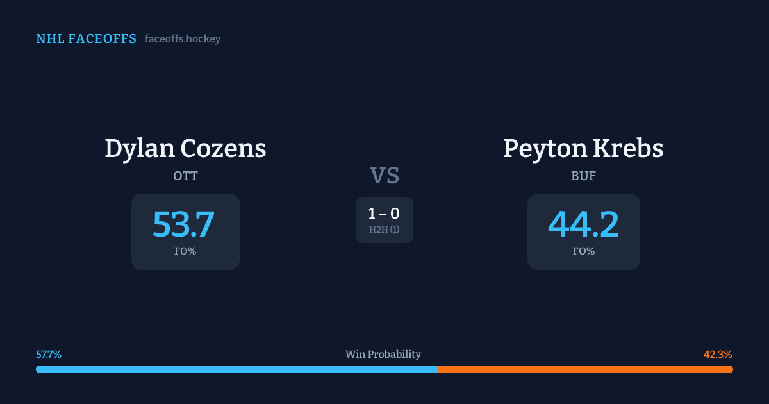Click the 42.3% win probability value
The image size is (769, 404).
coord(718,354)
